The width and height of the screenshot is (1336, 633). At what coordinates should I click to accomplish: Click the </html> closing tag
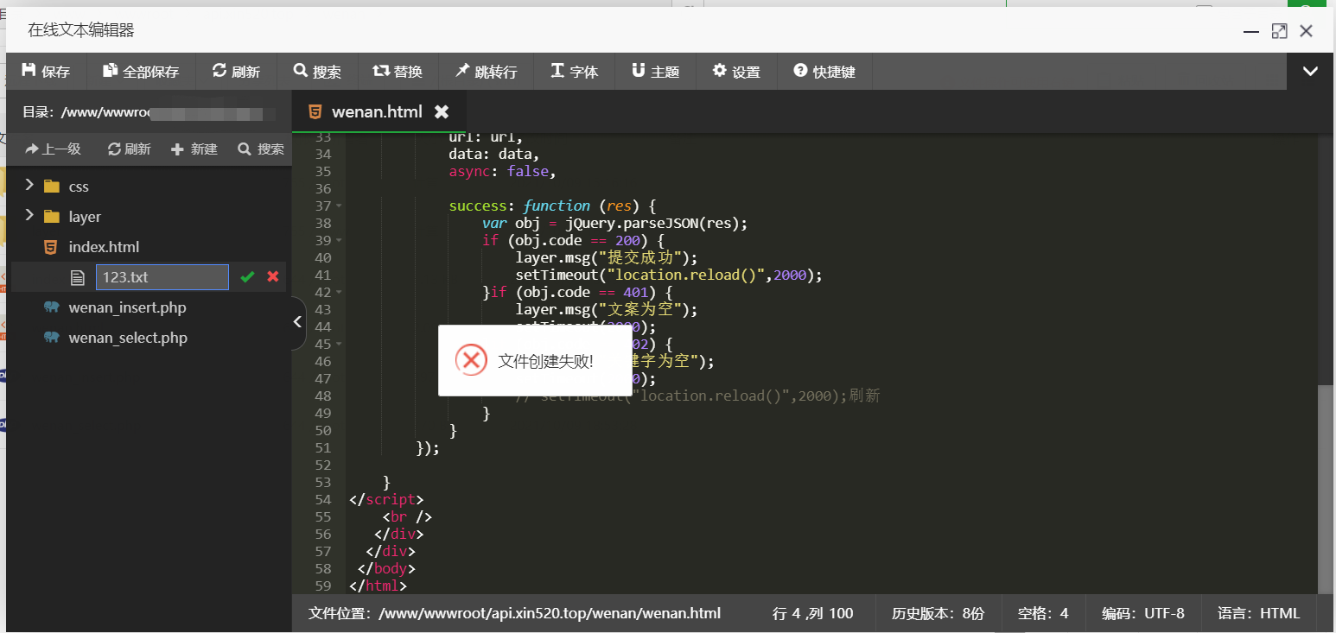378,586
